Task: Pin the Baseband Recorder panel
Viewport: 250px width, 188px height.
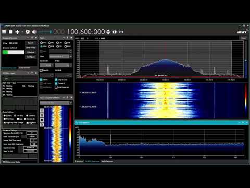Action: pyautogui.click(x=32, y=38)
